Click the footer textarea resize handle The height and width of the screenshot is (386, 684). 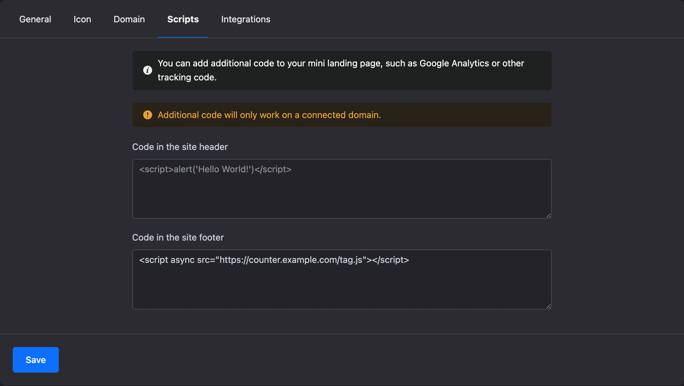click(x=548, y=306)
